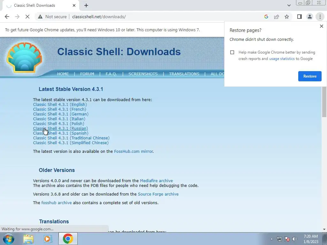Screen dimensions: 327x245
Task: Open Windows Explorer from the taskbar
Action: tap(28, 239)
